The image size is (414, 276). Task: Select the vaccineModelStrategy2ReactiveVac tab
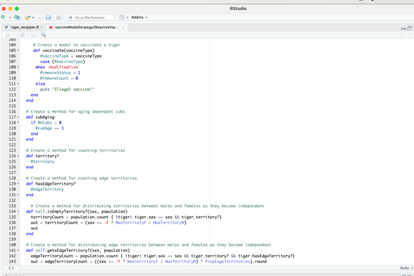[86, 27]
